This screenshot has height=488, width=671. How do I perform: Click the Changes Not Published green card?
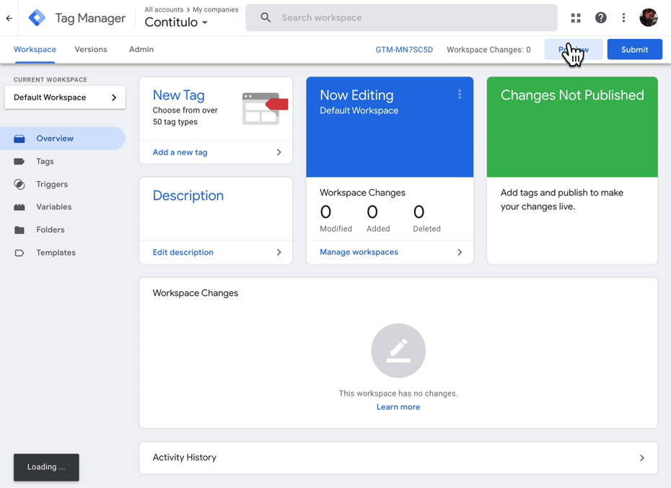tap(572, 127)
